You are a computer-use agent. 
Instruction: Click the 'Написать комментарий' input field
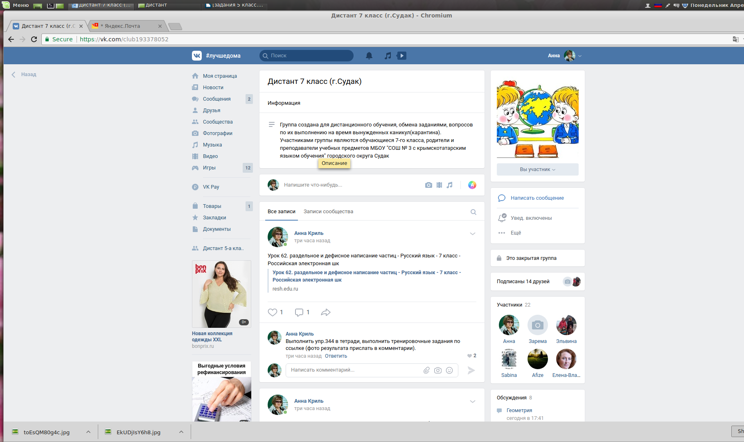(352, 370)
